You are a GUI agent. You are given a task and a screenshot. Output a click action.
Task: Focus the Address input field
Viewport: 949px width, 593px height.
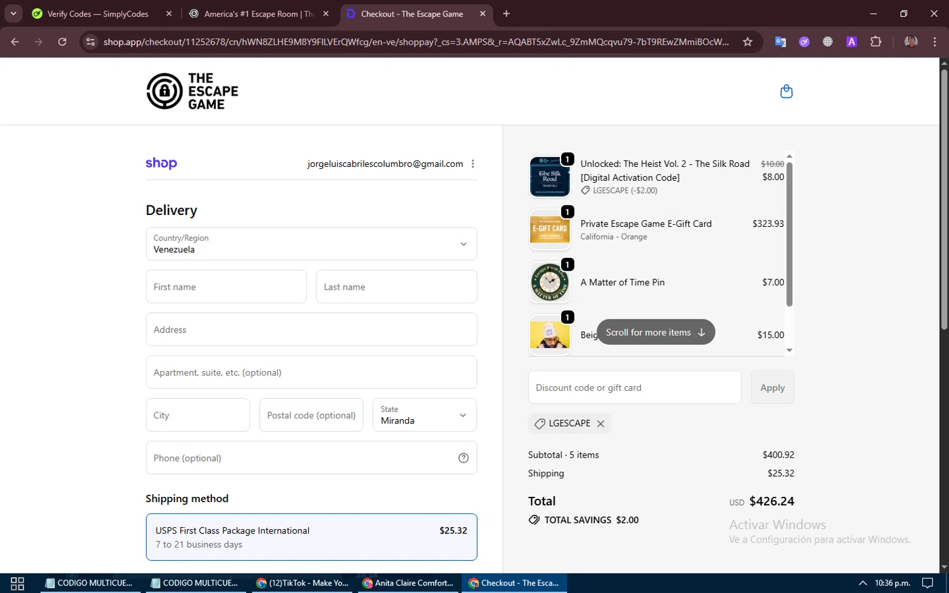(311, 329)
